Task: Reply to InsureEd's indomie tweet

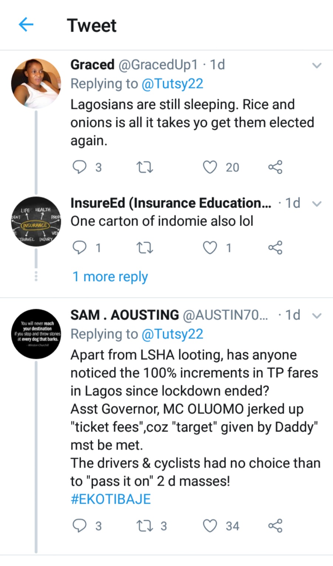Action: (x=79, y=248)
